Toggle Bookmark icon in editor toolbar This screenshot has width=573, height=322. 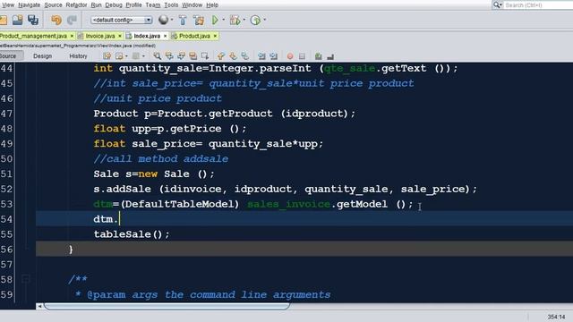click(x=244, y=56)
